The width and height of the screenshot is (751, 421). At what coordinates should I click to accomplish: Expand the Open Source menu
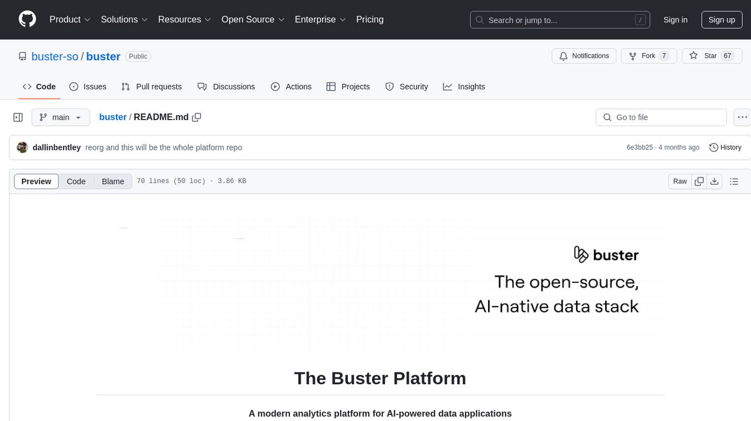[253, 19]
